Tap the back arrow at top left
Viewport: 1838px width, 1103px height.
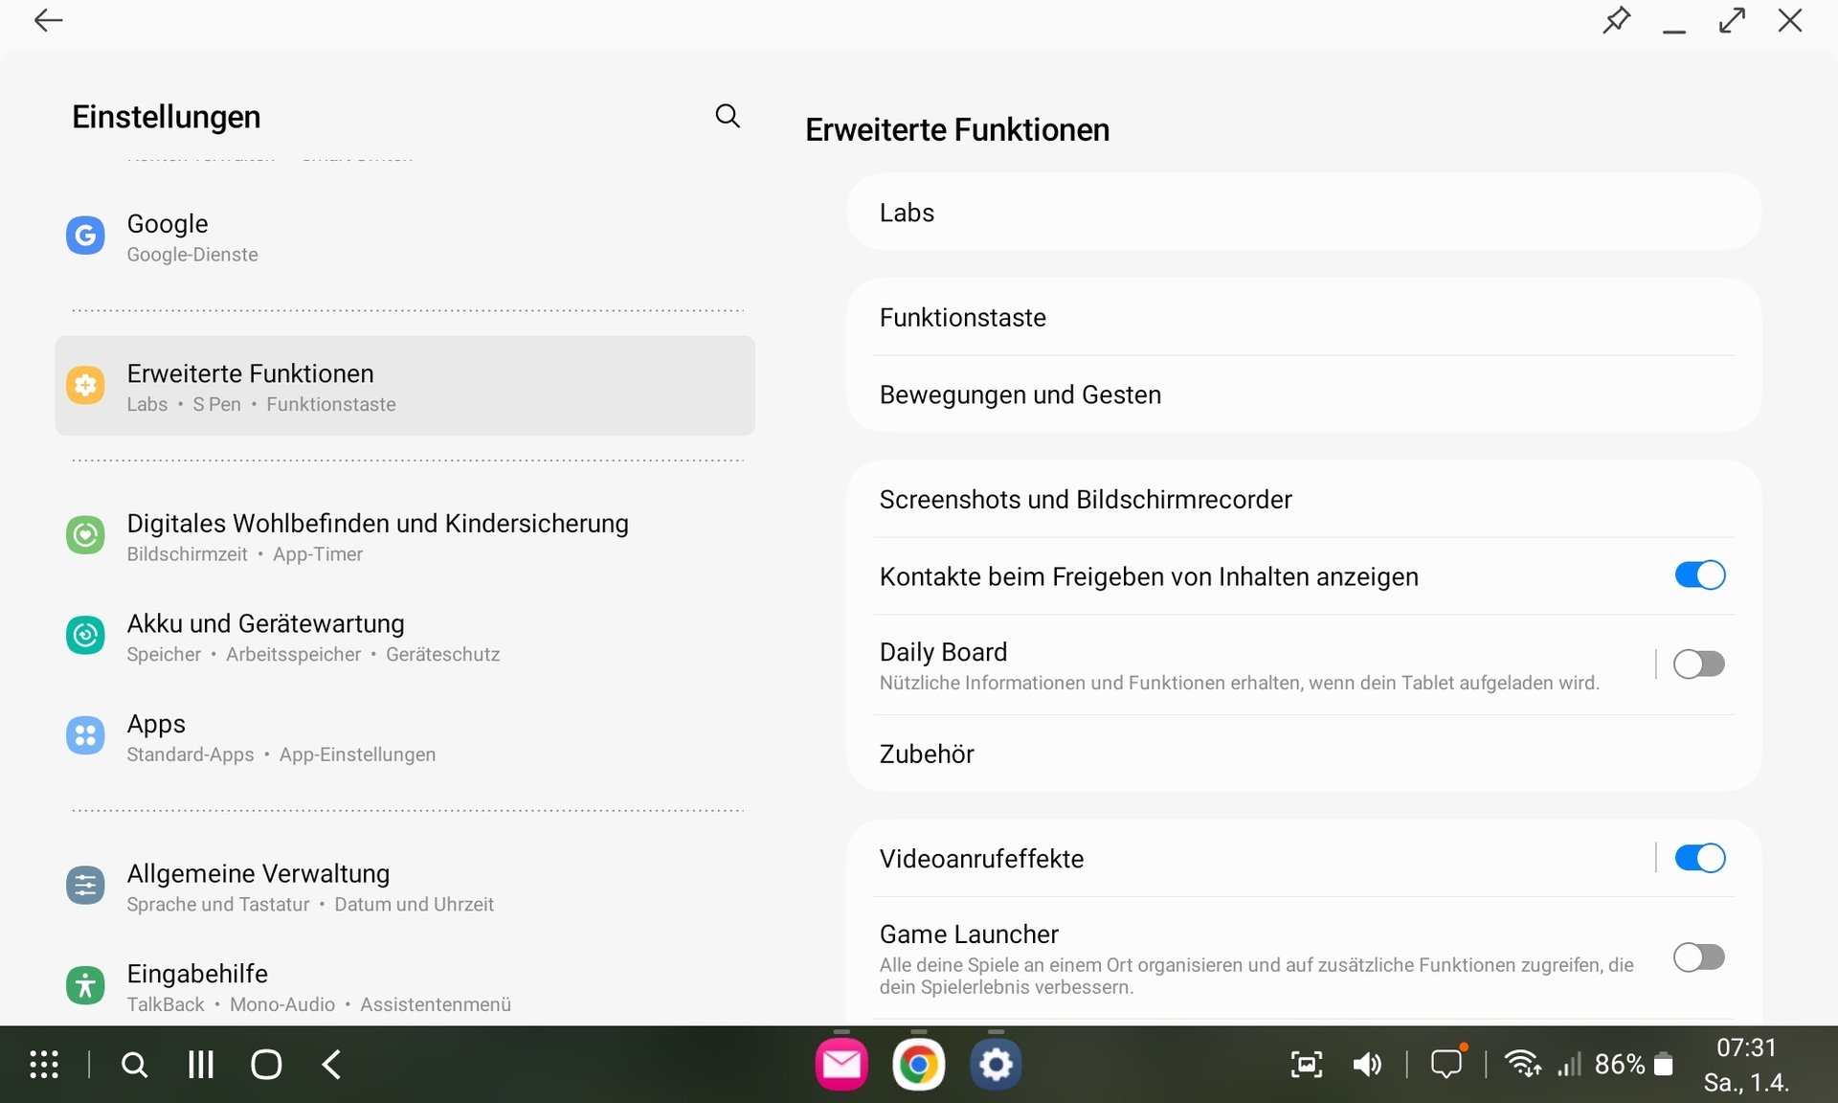(x=48, y=20)
